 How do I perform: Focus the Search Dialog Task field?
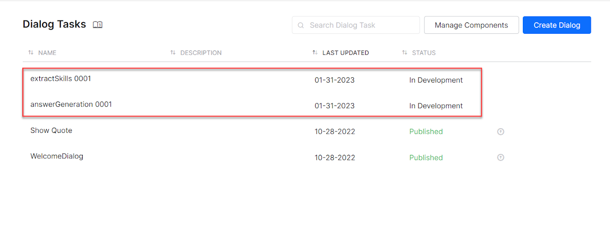click(x=361, y=26)
